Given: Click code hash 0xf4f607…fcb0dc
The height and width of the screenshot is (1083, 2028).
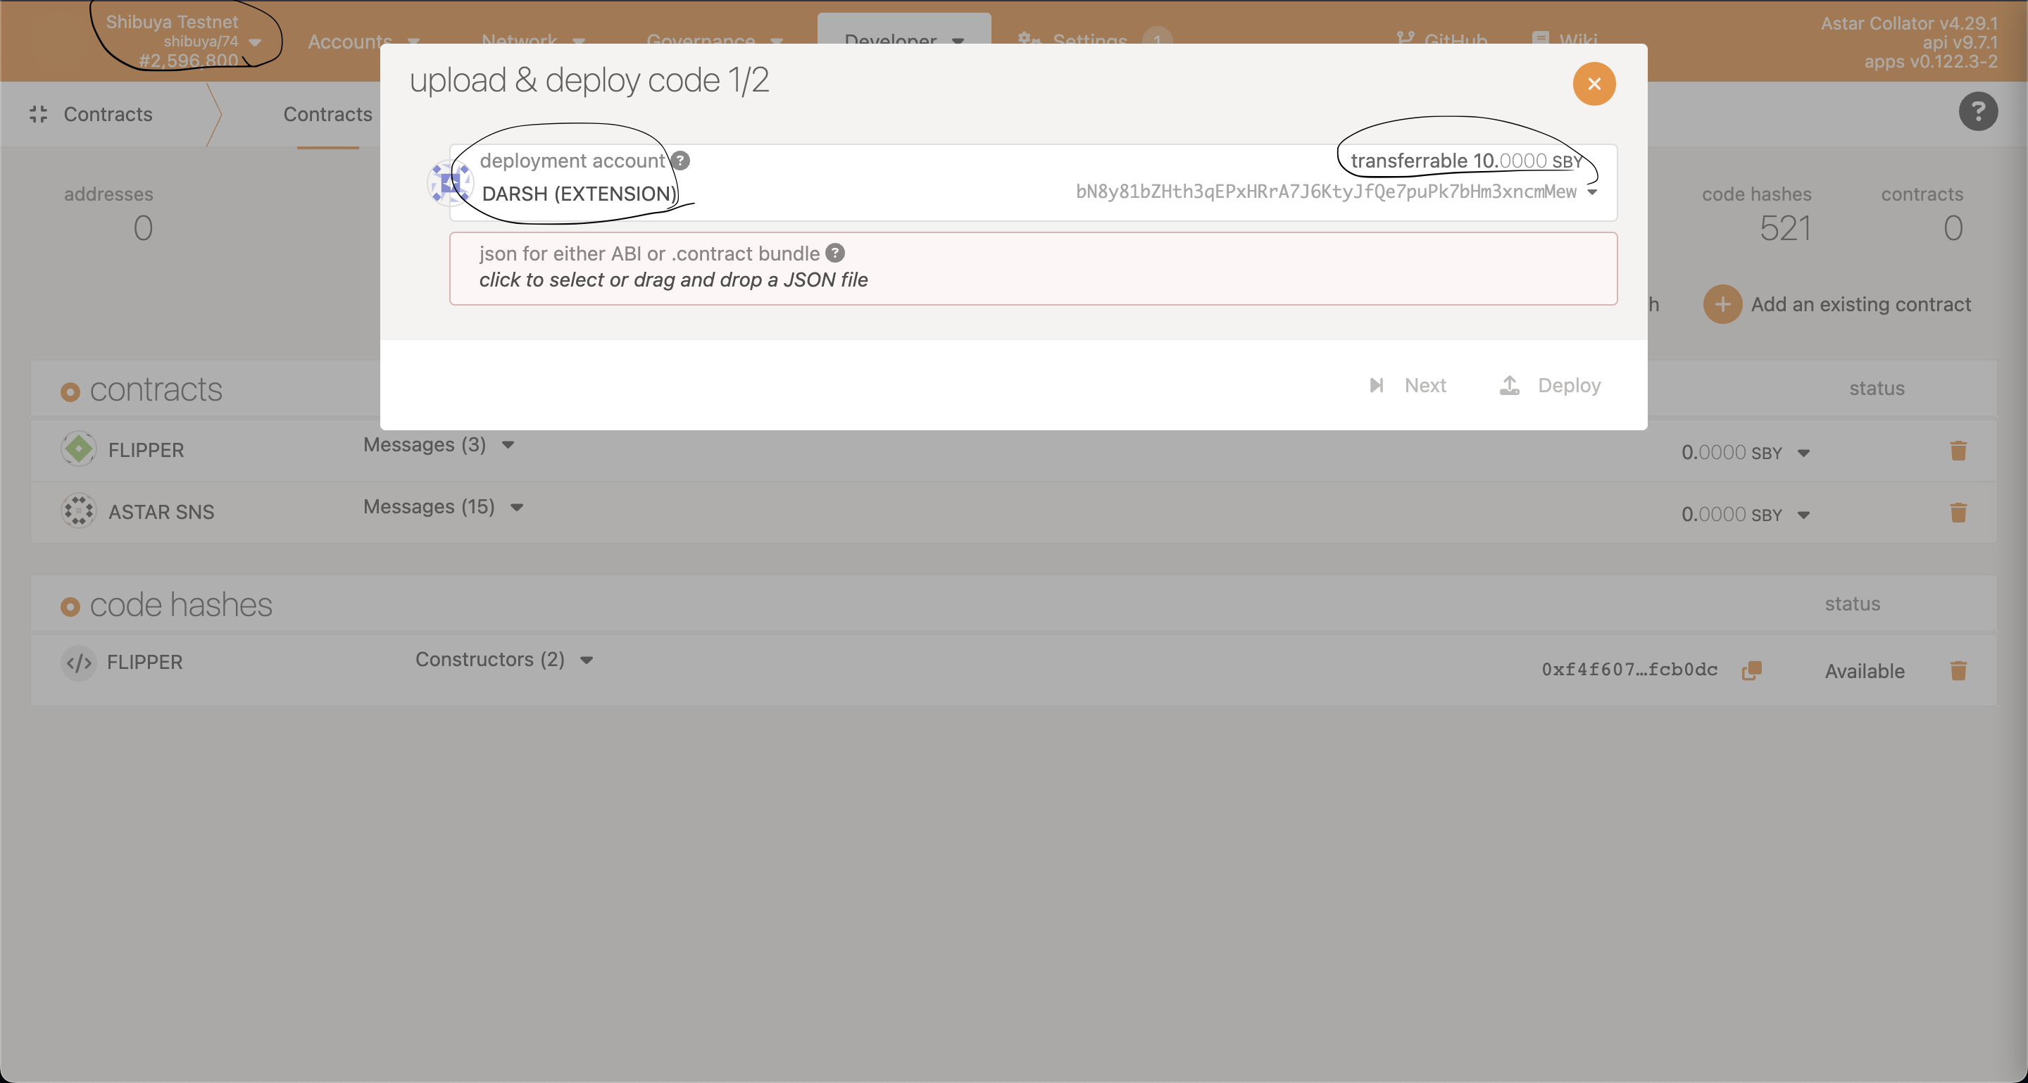Looking at the screenshot, I should [1629, 670].
